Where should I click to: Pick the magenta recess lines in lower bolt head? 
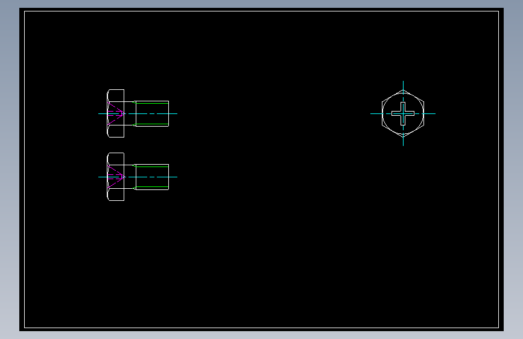coord(116,177)
